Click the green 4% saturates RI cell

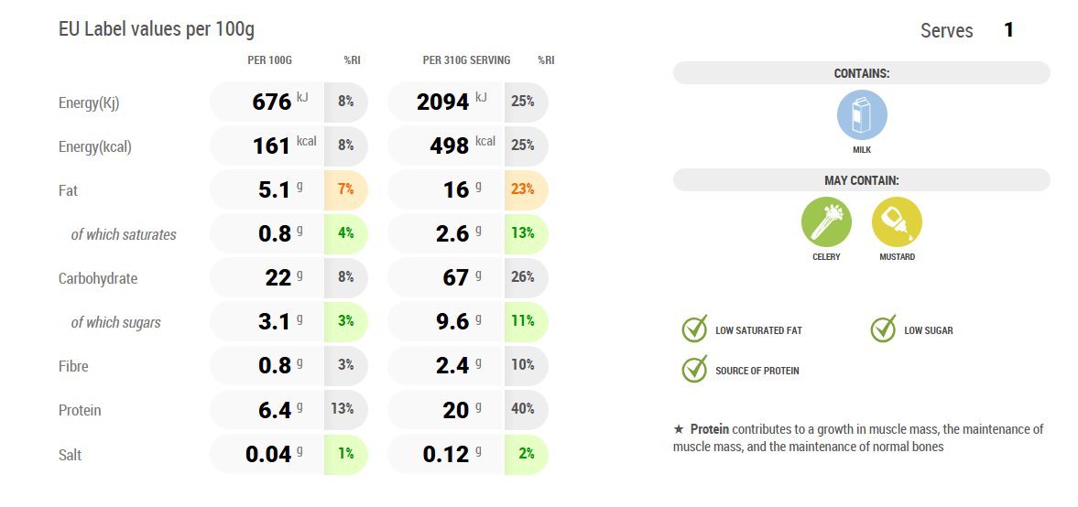345,233
